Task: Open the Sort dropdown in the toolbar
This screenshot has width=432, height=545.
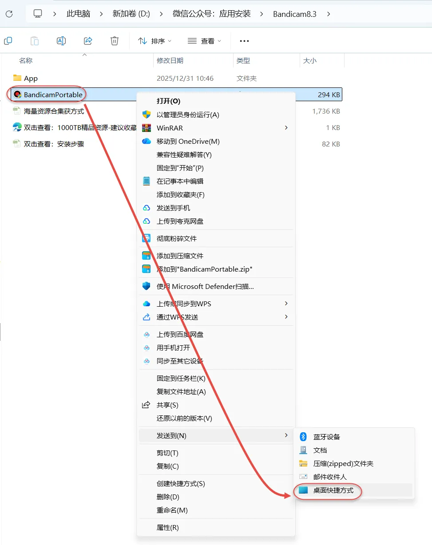Action: (x=155, y=41)
